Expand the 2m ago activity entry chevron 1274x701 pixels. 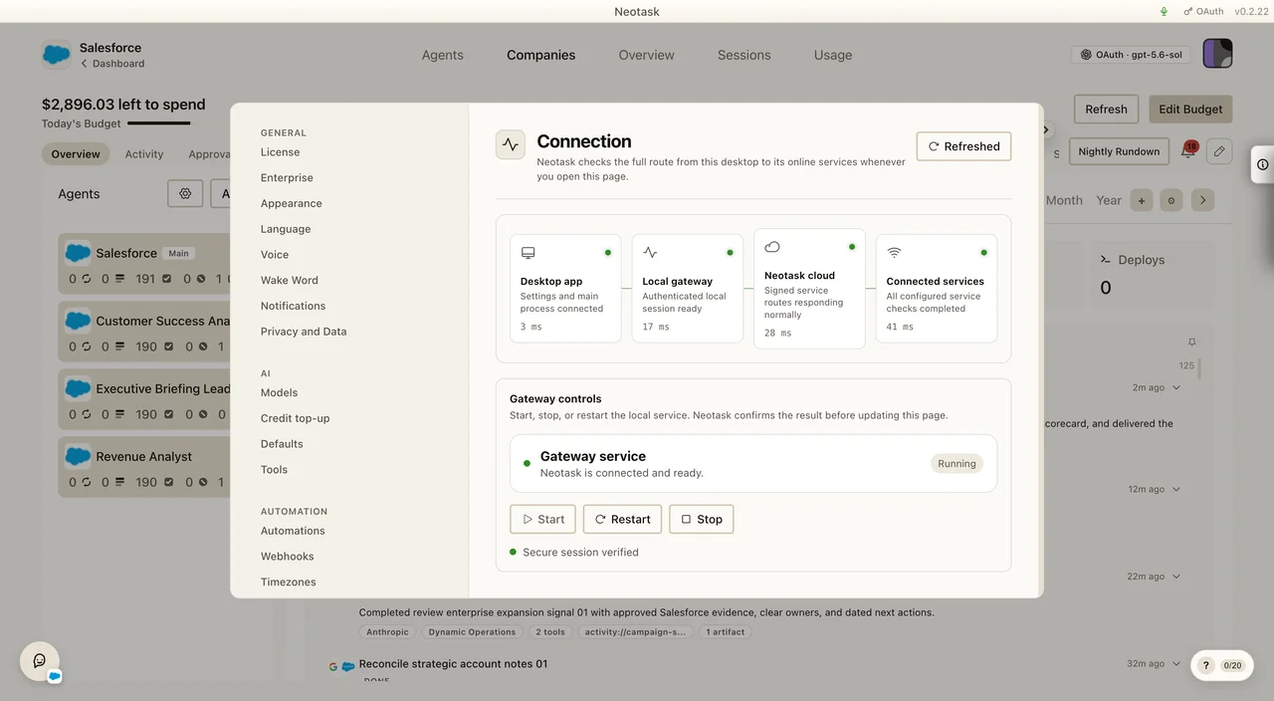1176,387
